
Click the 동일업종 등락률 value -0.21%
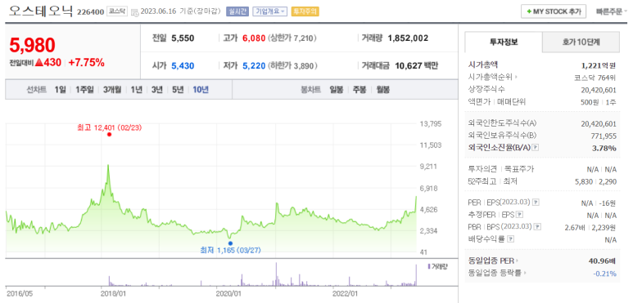[x=604, y=274]
